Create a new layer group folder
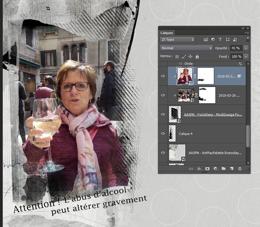The image size is (260, 227). click(224, 169)
